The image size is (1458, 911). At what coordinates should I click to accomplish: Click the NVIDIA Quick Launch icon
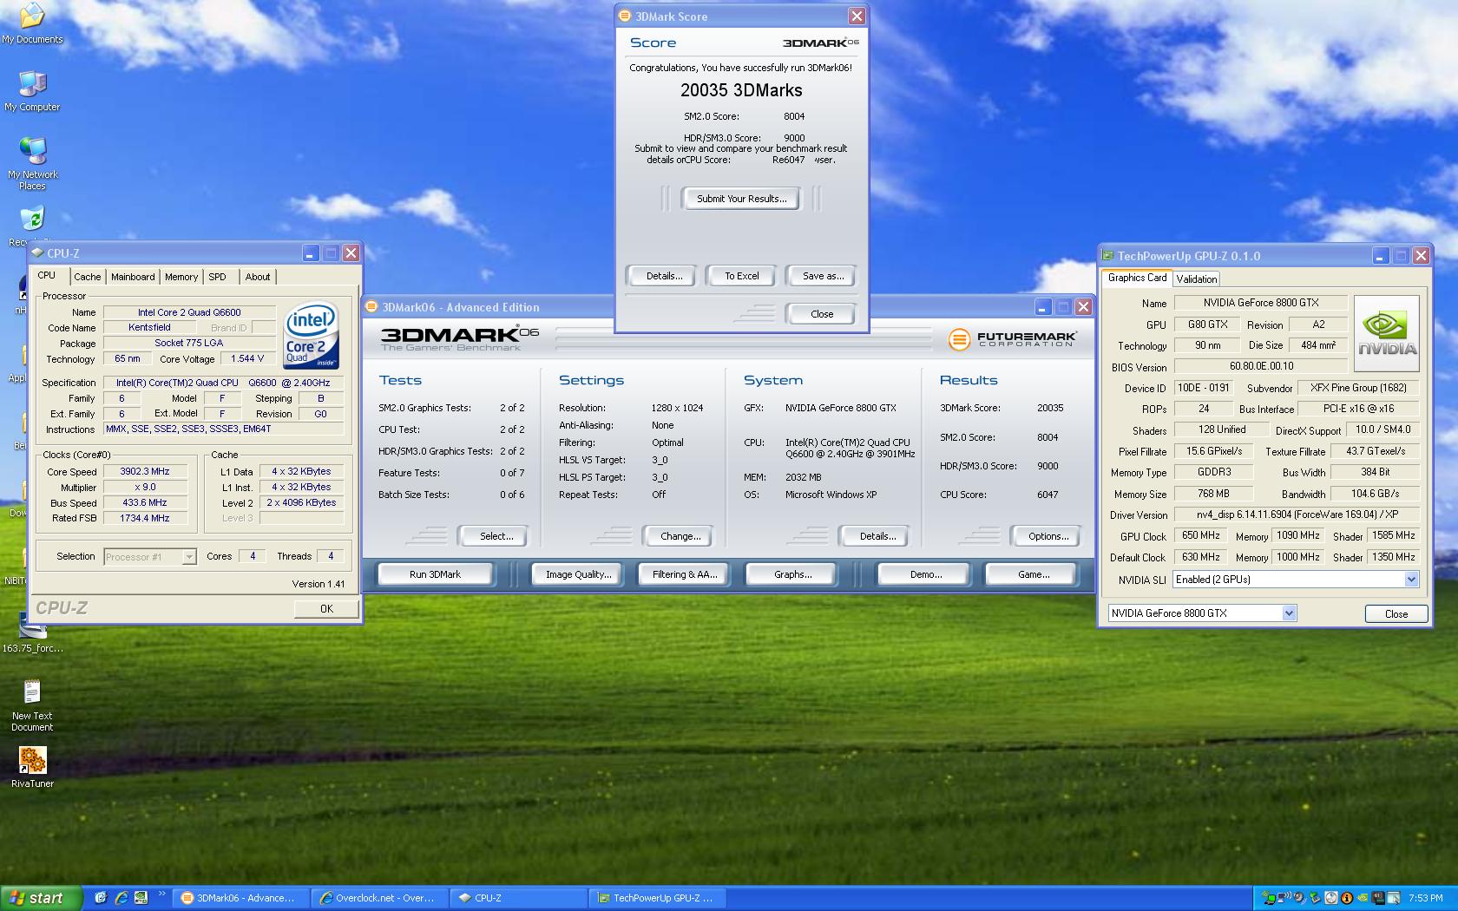point(141,898)
